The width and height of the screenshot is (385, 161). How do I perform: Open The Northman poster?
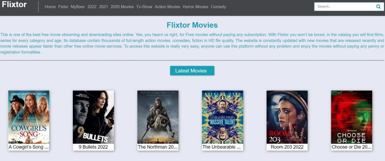(158, 117)
